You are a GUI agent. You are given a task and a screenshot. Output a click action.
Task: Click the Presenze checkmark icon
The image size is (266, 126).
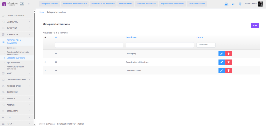point(3,99)
